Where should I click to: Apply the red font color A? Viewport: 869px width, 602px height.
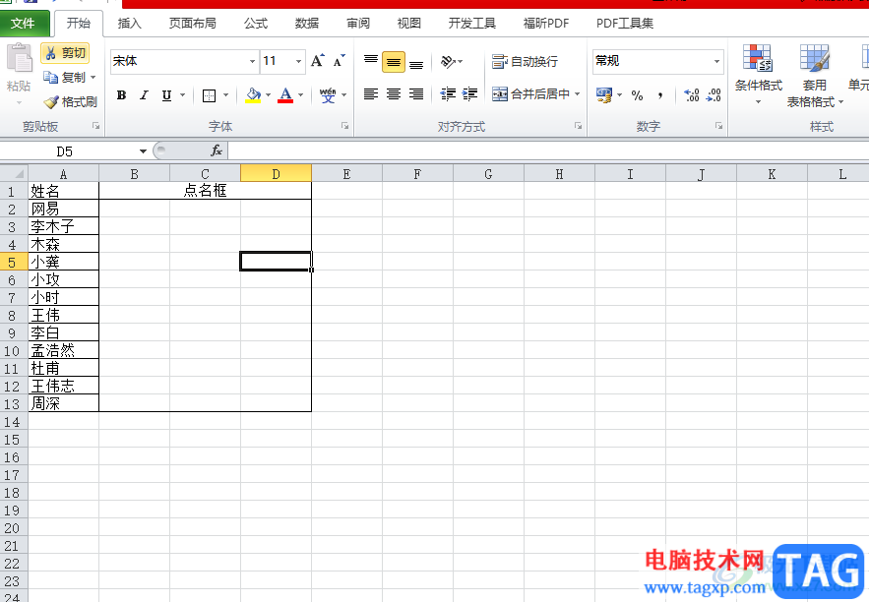(x=285, y=95)
